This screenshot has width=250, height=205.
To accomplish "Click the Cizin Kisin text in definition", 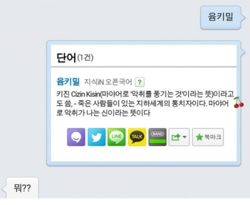I will pos(85,94).
